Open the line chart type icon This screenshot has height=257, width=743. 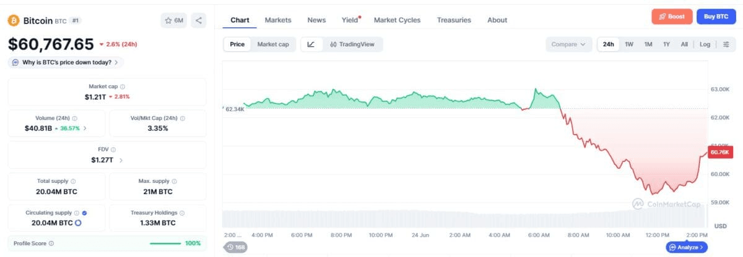[311, 44]
